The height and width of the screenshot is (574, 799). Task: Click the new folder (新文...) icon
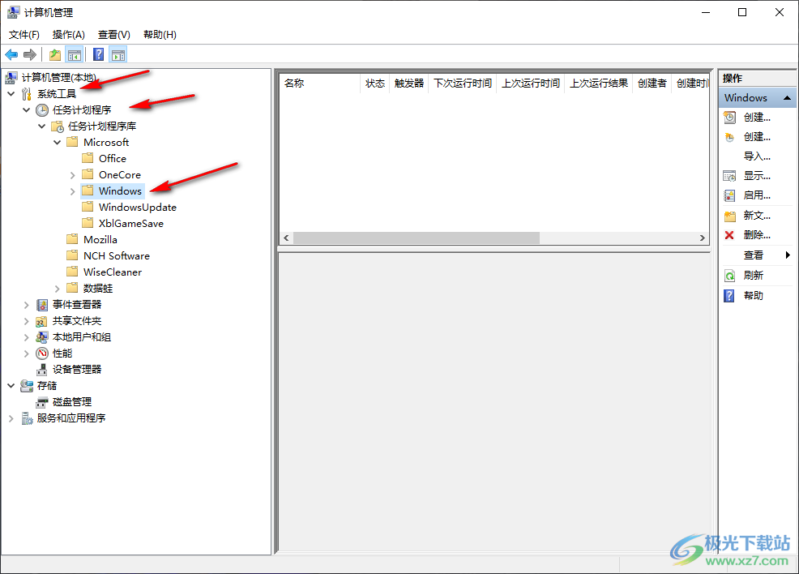pos(729,216)
